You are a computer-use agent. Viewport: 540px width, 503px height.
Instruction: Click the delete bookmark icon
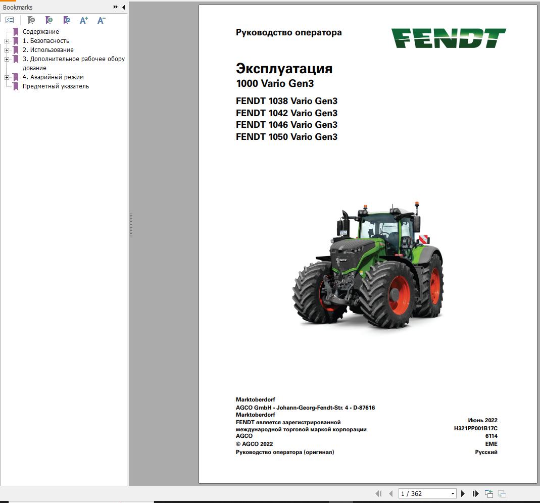coord(31,20)
